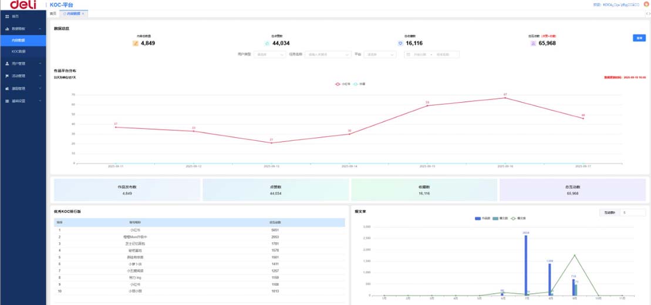Viewport: 651px width, 305px height.
Task: Click the 首页 home icon in sidebar
Action: click(7, 16)
